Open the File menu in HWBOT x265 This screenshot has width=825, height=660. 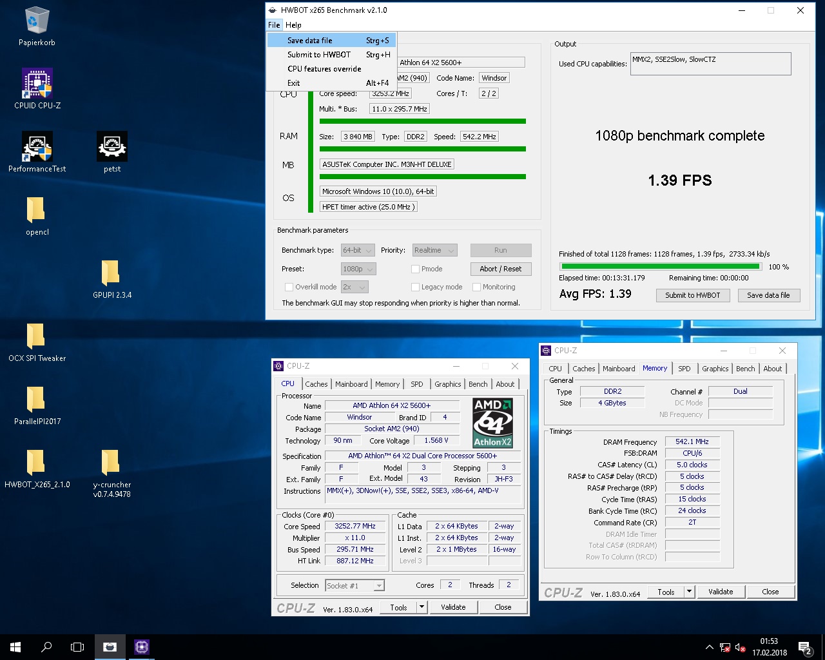point(274,25)
